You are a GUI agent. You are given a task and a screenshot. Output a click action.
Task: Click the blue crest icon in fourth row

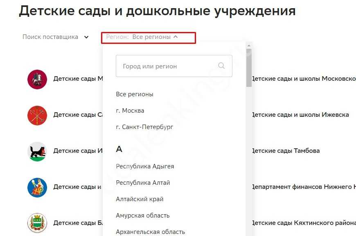(x=37, y=187)
